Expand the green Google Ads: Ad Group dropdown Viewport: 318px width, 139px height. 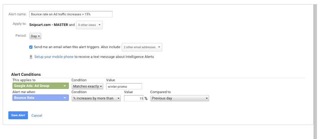(41, 86)
